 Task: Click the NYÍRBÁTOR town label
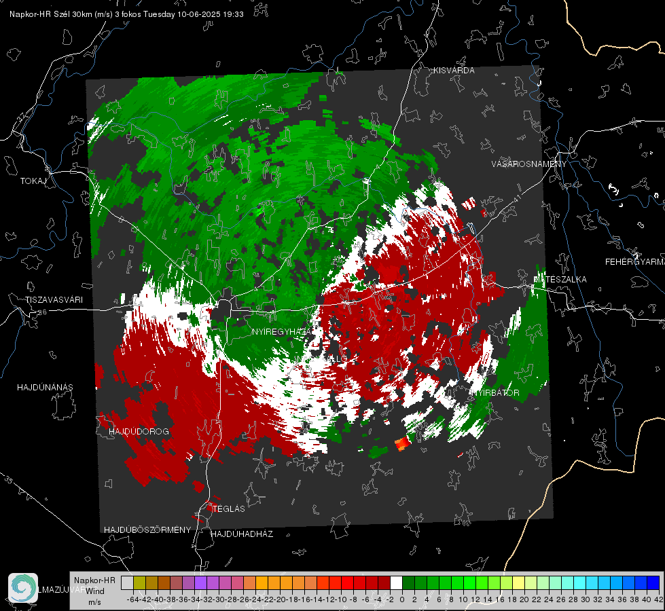495,392
